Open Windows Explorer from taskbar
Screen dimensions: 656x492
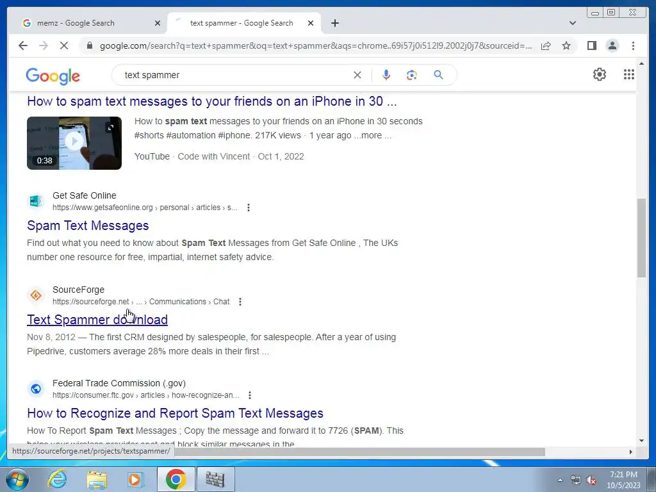tap(97, 479)
